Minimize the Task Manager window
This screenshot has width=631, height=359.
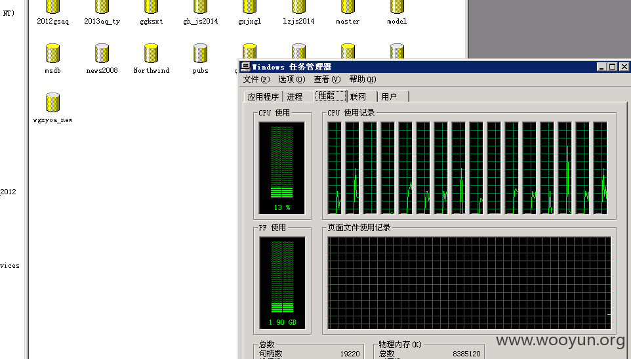[x=601, y=67]
